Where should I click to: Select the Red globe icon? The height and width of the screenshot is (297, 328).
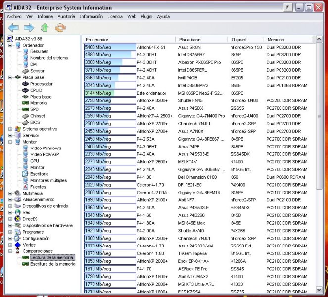[x=18, y=212]
